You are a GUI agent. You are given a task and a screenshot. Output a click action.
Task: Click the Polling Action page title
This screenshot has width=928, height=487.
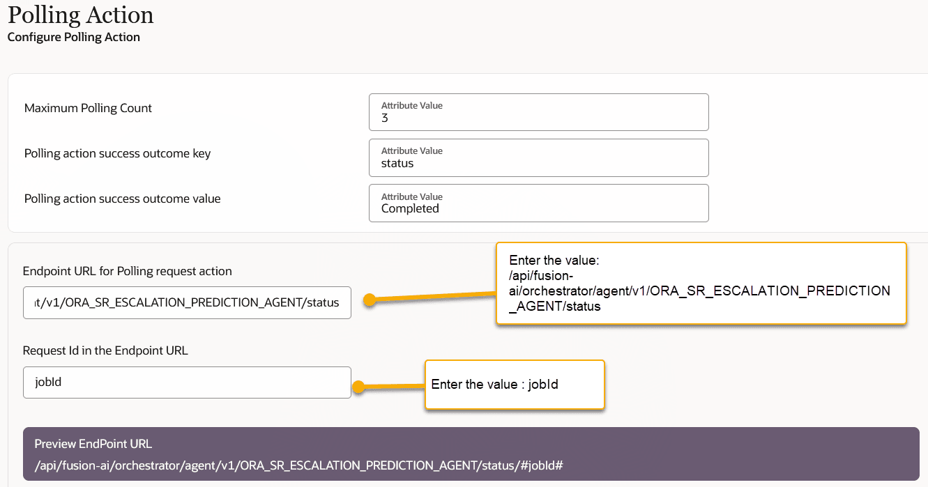(x=80, y=15)
